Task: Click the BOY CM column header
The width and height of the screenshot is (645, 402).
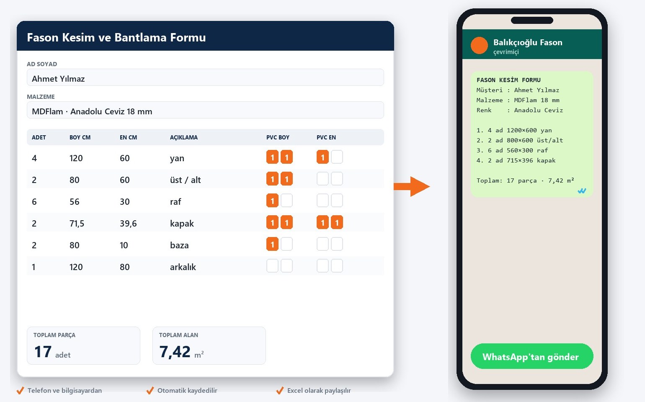Action: tap(80, 137)
